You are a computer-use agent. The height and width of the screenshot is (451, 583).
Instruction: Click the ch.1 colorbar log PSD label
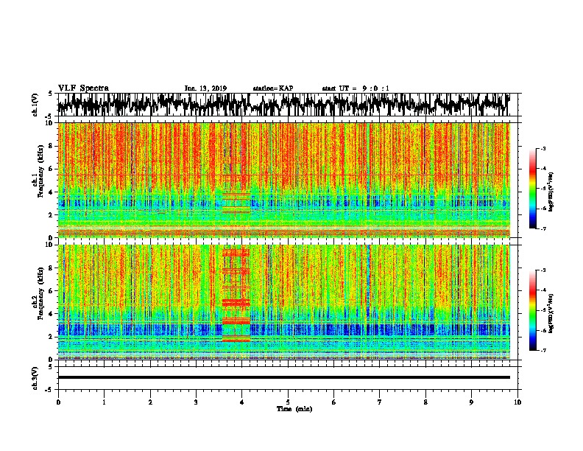point(551,192)
